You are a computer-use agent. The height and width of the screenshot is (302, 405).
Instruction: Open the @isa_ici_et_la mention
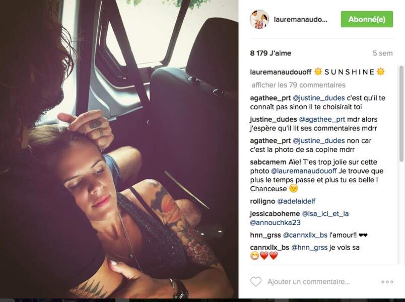[325, 214]
